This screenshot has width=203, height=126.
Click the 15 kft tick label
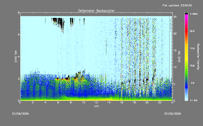pyautogui.click(x=175, y=50)
